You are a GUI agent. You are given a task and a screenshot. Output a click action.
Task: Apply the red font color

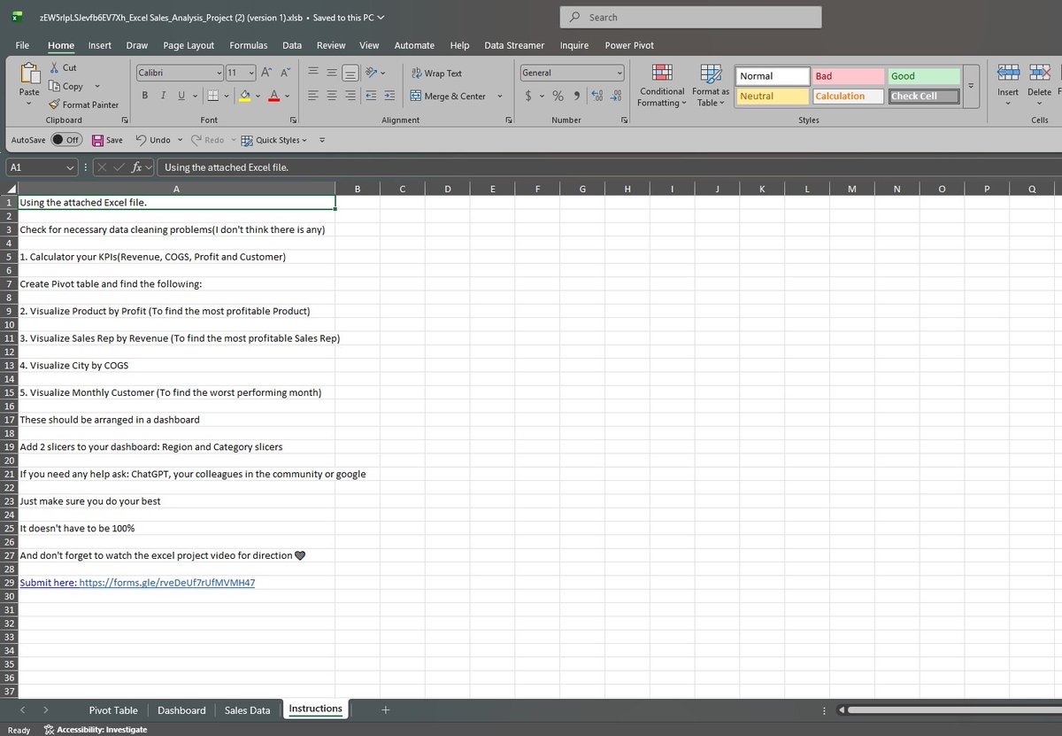274,96
